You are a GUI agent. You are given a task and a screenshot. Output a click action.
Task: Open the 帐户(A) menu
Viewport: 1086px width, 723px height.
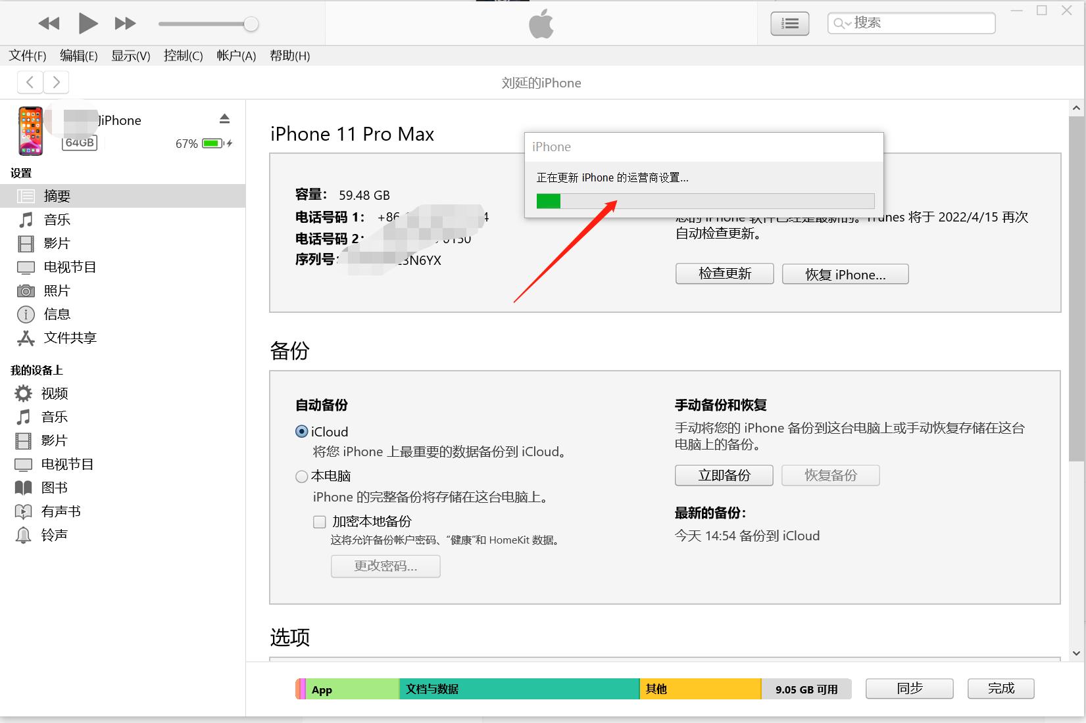pyautogui.click(x=235, y=56)
